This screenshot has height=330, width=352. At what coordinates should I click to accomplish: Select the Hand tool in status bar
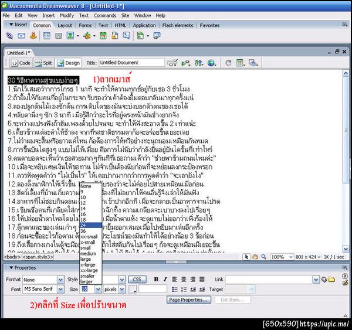[255, 257]
